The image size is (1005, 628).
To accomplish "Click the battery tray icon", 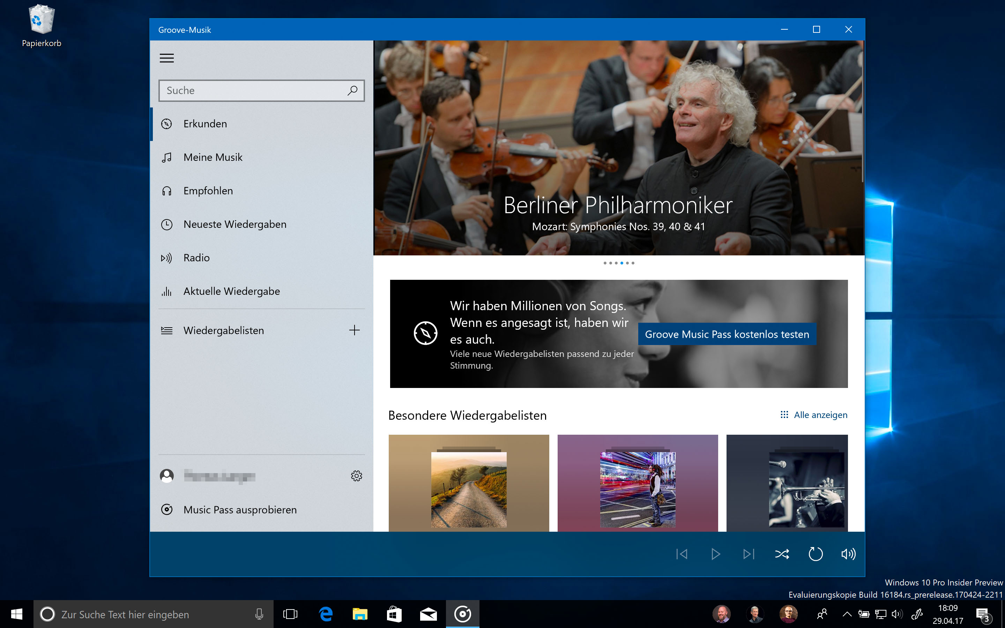I will coord(864,614).
